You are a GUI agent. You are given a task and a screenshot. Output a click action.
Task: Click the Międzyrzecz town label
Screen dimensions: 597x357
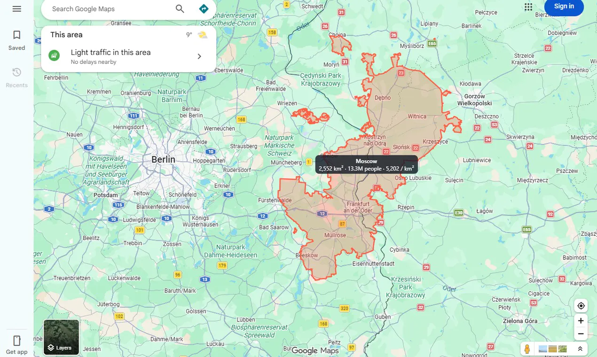tap(533, 180)
